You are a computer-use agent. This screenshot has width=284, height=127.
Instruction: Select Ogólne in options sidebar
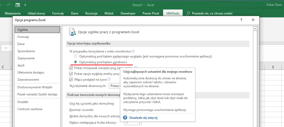click(x=37, y=30)
